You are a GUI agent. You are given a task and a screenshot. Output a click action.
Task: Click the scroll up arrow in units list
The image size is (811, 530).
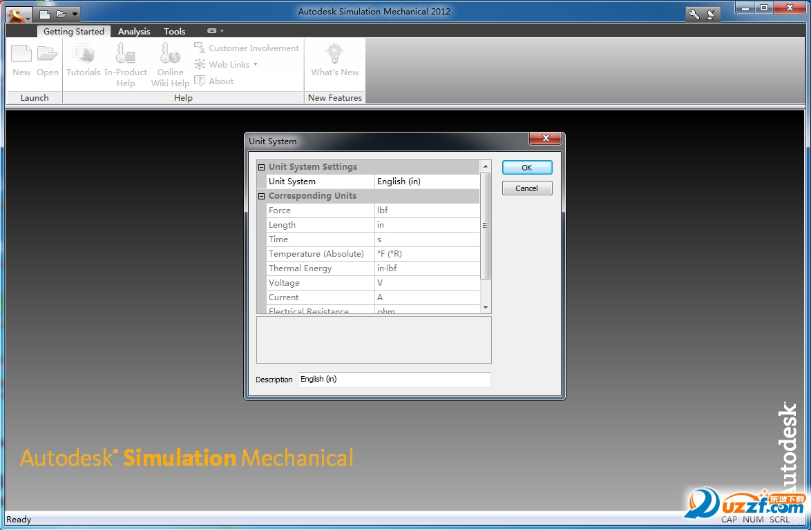485,166
